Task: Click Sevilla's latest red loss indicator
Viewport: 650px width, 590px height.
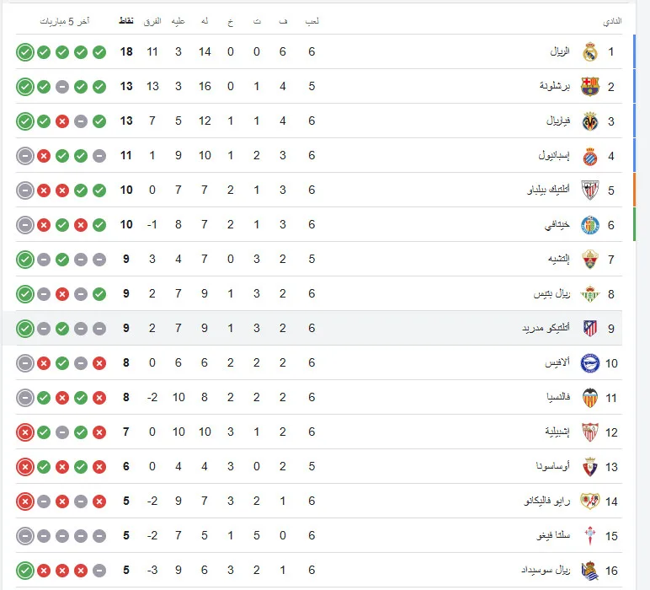Action: (x=25, y=432)
